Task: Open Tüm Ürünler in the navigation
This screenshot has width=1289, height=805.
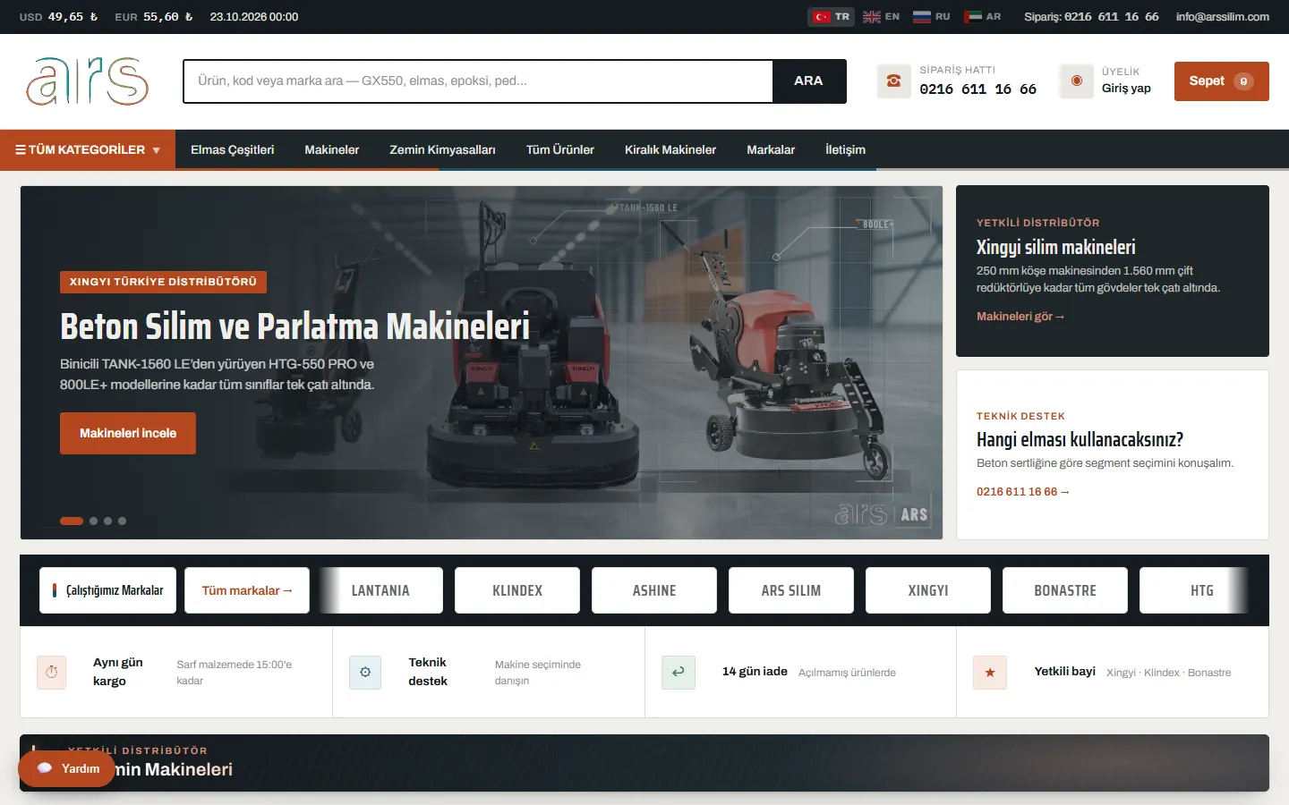Action: click(560, 149)
